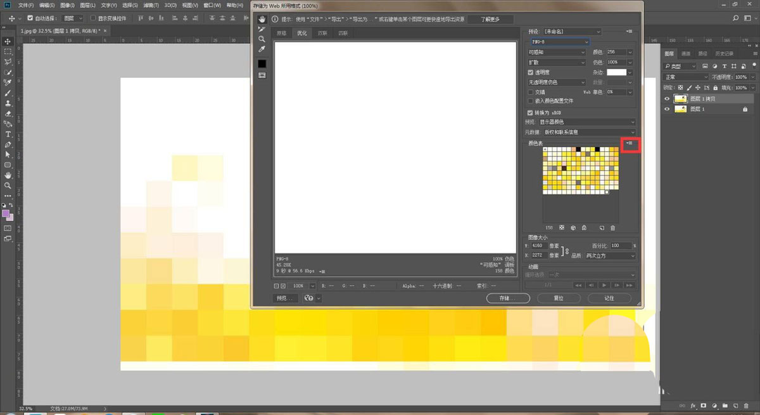The height and width of the screenshot is (415, 760).
Task: Open the color table menu icon
Action: (x=630, y=144)
